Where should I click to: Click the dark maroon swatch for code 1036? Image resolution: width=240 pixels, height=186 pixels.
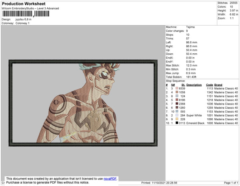pos(177,104)
